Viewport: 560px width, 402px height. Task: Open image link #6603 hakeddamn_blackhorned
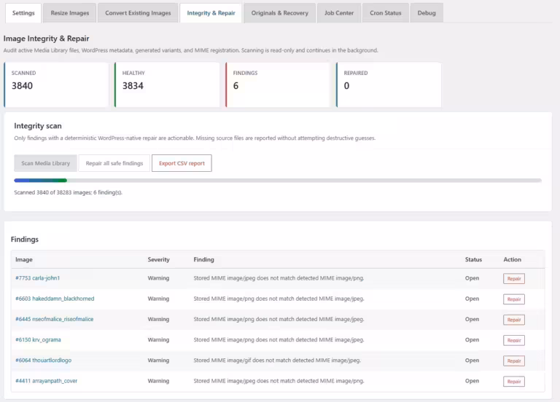55,299
